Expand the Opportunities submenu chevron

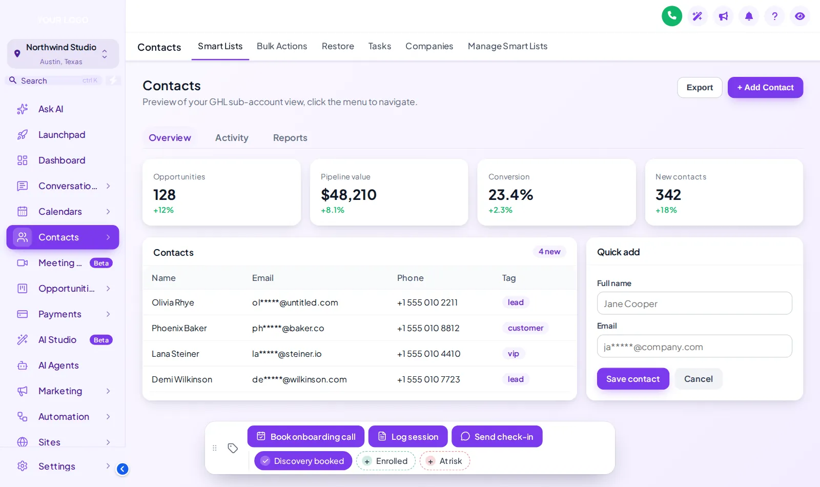(108, 289)
